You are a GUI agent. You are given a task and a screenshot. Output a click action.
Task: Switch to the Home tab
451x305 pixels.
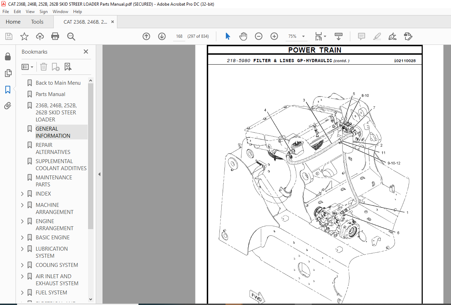[13, 22]
